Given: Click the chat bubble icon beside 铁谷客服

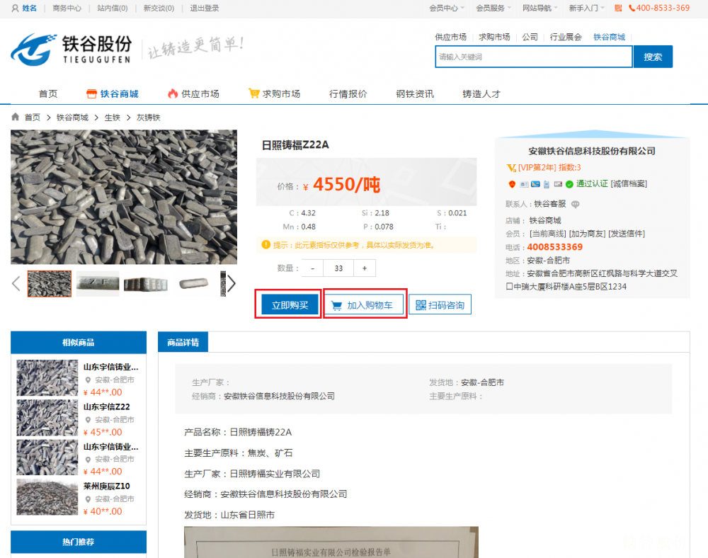Looking at the screenshot, I should click(576, 204).
